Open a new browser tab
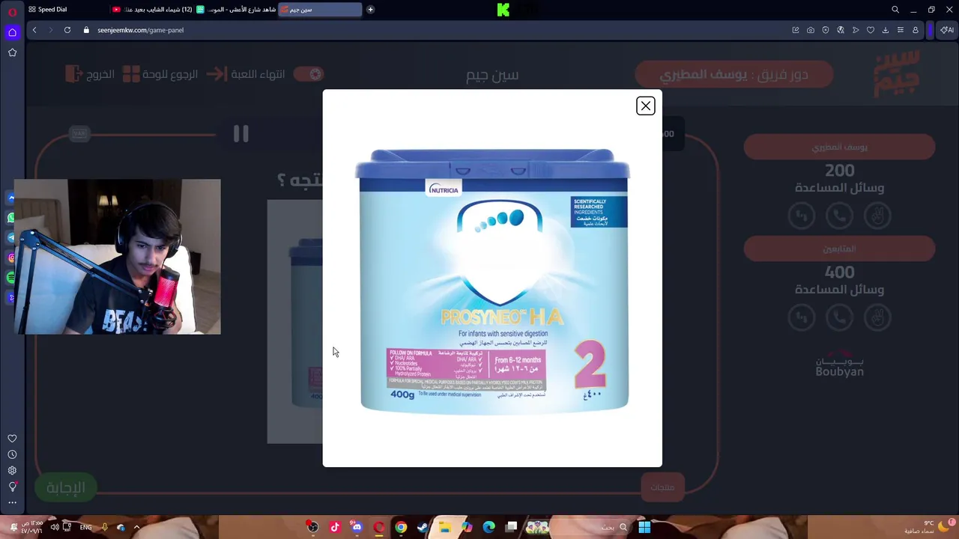The image size is (959, 539). tap(370, 10)
